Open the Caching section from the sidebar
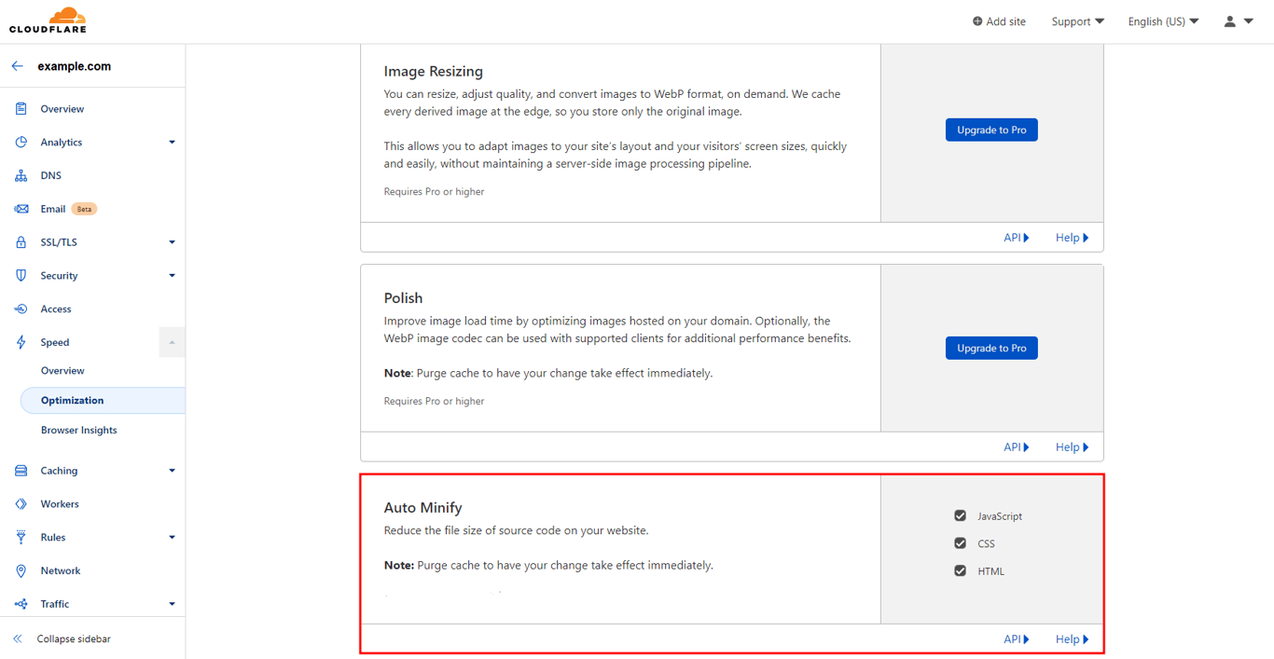 click(59, 470)
